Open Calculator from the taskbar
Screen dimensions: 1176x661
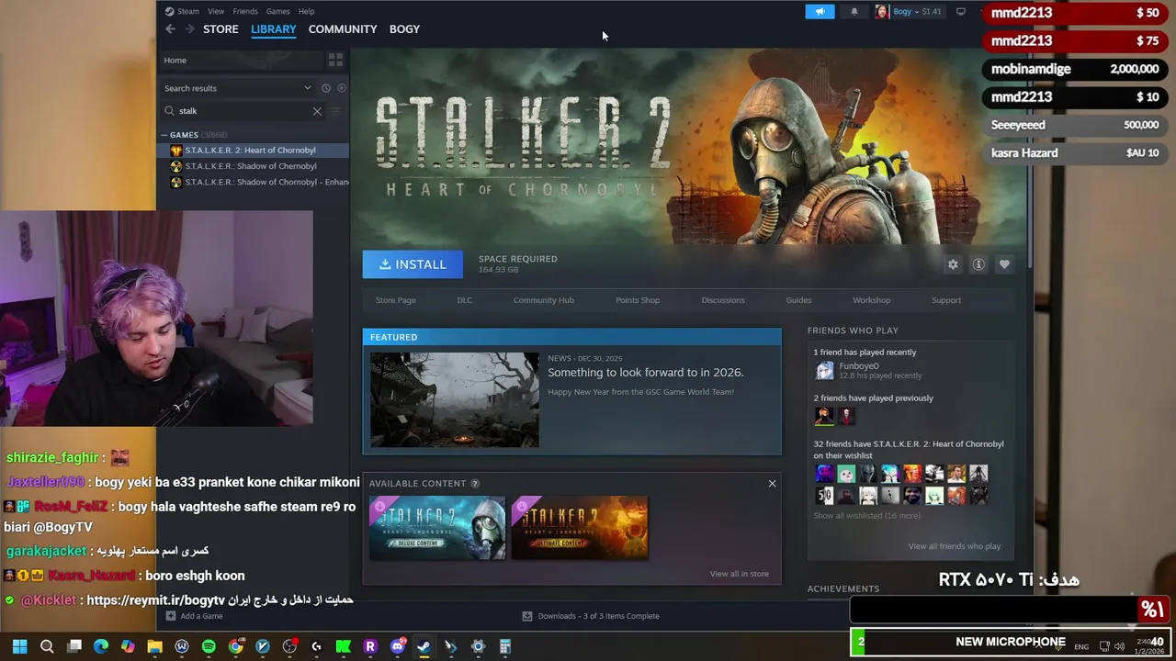[504, 646]
